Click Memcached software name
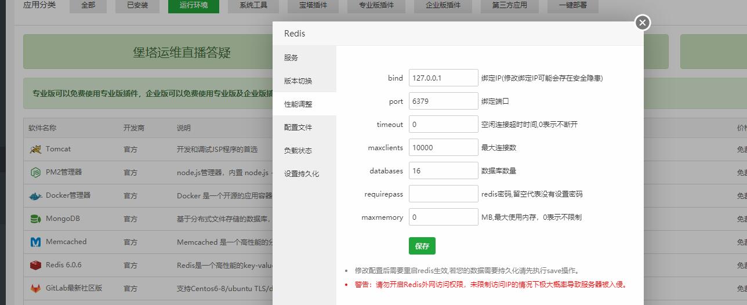The width and height of the screenshot is (747, 305). tap(66, 242)
